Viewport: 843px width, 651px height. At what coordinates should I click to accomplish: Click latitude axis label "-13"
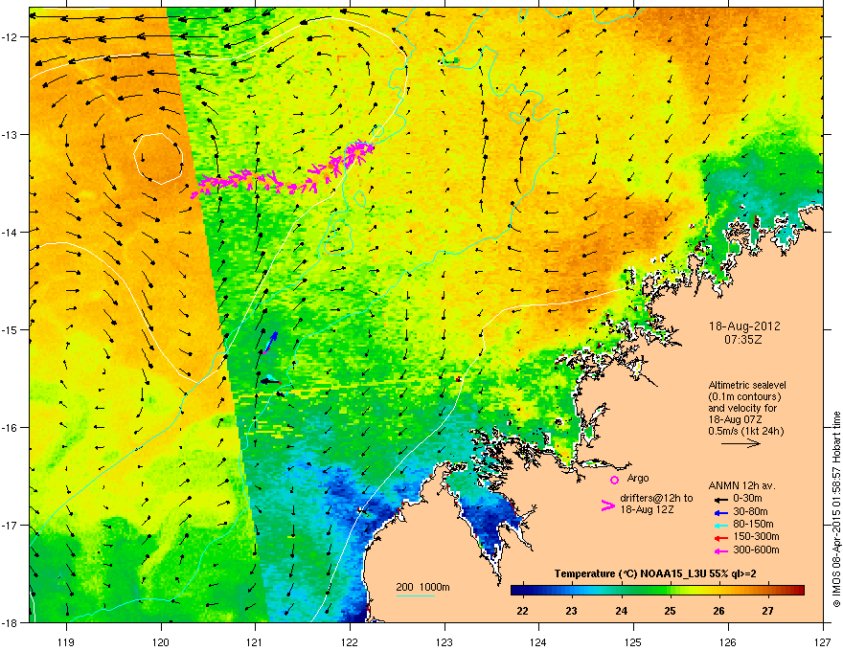(x=11, y=134)
